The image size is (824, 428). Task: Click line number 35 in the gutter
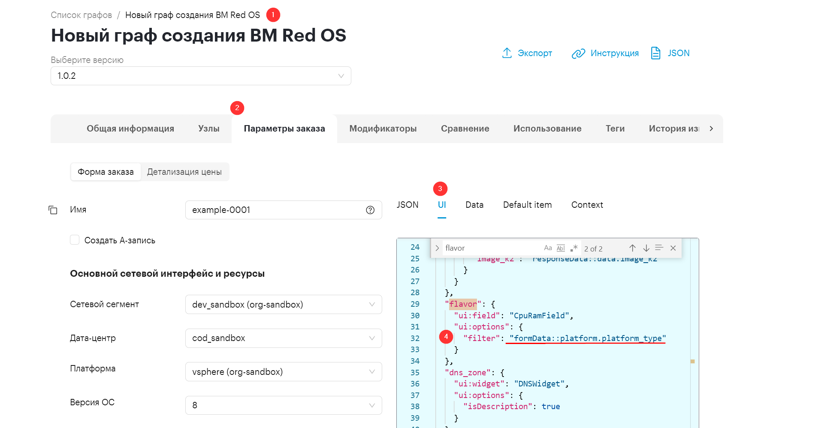pyautogui.click(x=415, y=373)
